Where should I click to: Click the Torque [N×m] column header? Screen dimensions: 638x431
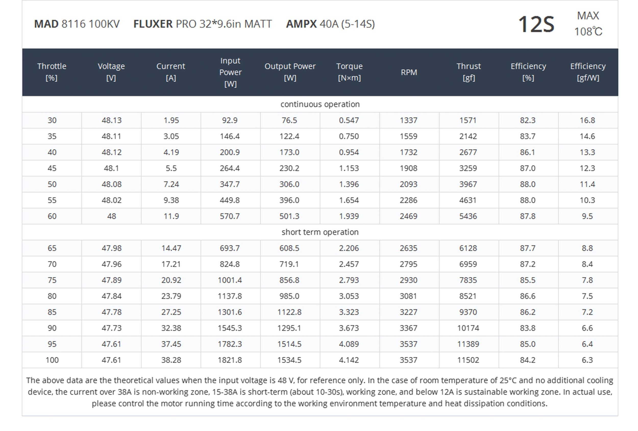[x=349, y=72]
